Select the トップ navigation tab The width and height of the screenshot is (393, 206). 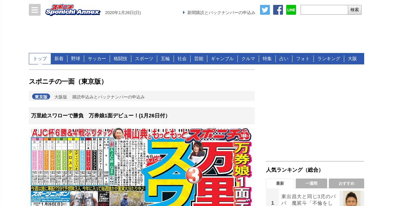pos(40,59)
